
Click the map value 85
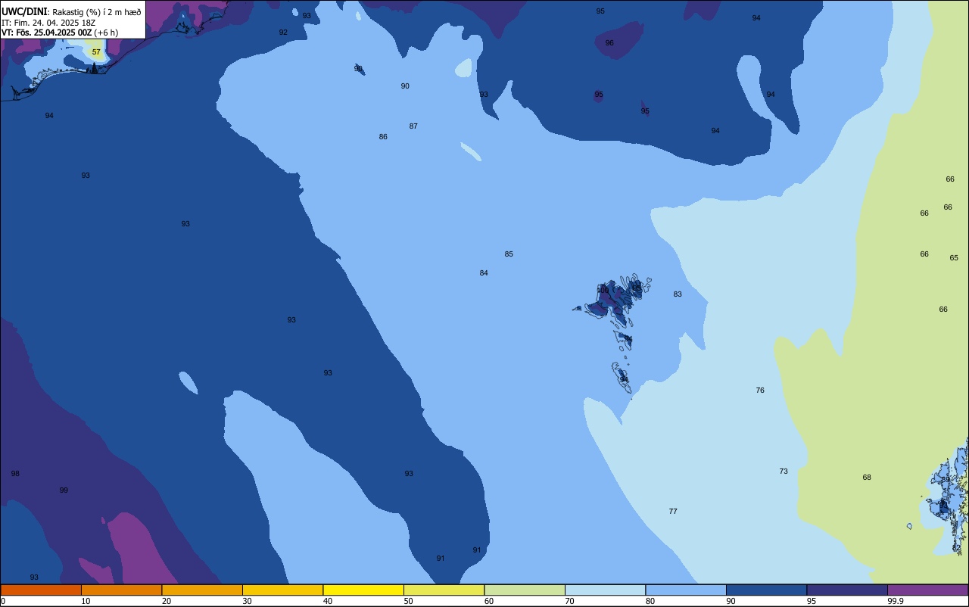(x=509, y=254)
